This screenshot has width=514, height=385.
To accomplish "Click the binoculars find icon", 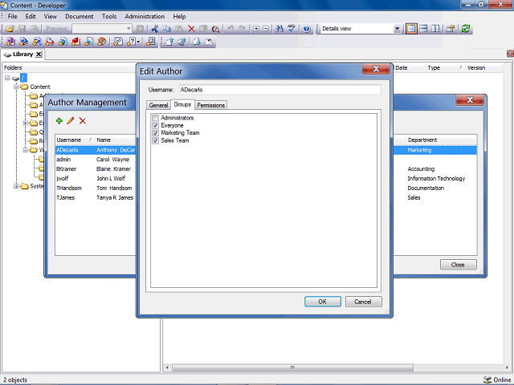I will pos(279,29).
